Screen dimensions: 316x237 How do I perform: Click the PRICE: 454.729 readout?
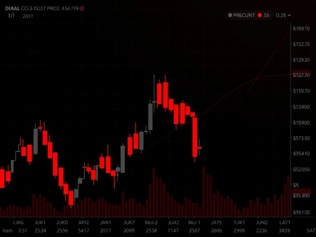(63, 8)
